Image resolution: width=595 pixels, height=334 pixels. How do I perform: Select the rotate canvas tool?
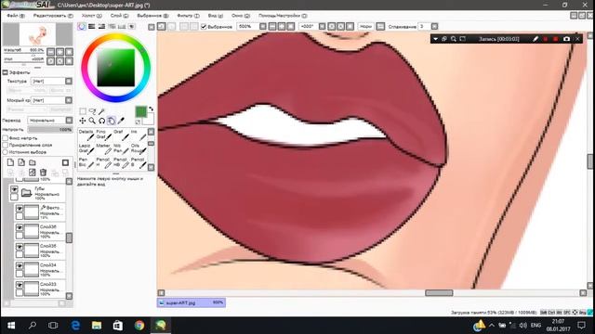[x=101, y=121]
